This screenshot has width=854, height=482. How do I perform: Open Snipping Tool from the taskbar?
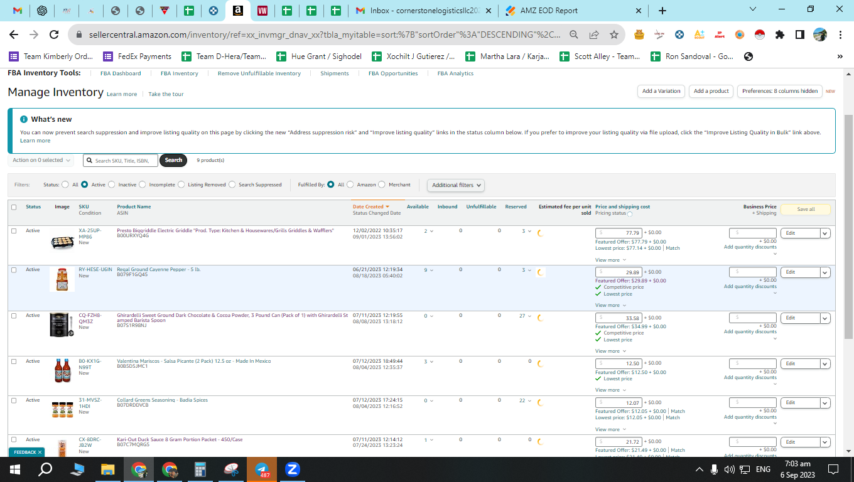(231, 469)
